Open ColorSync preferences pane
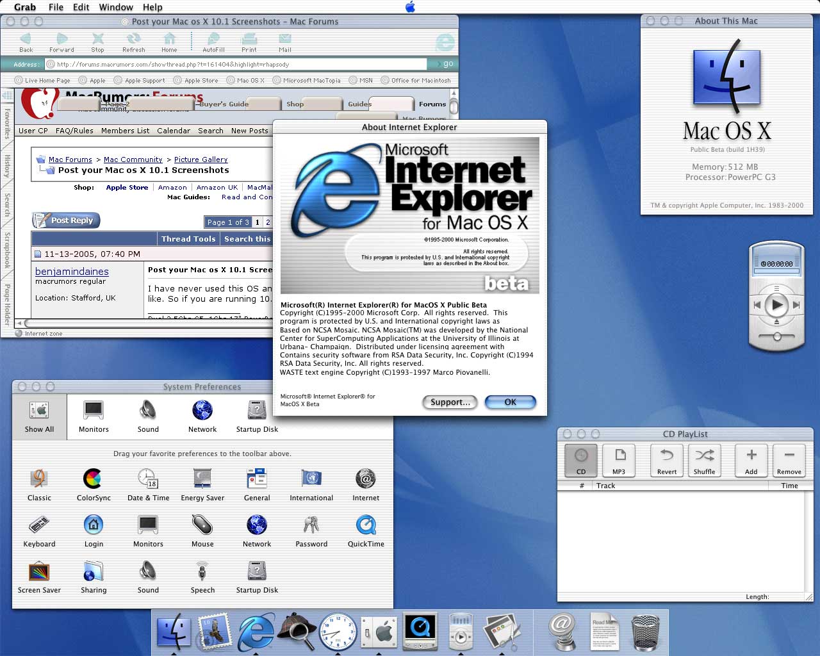820x656 pixels. [94, 484]
